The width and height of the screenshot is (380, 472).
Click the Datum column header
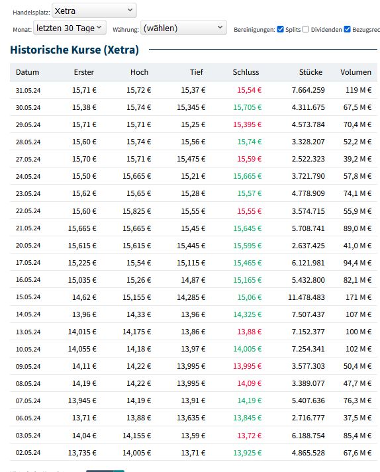click(x=27, y=72)
